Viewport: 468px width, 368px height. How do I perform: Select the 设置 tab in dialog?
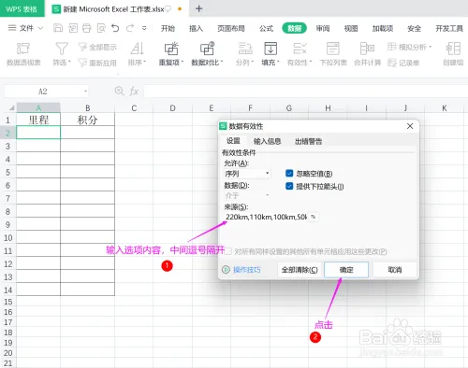point(233,141)
